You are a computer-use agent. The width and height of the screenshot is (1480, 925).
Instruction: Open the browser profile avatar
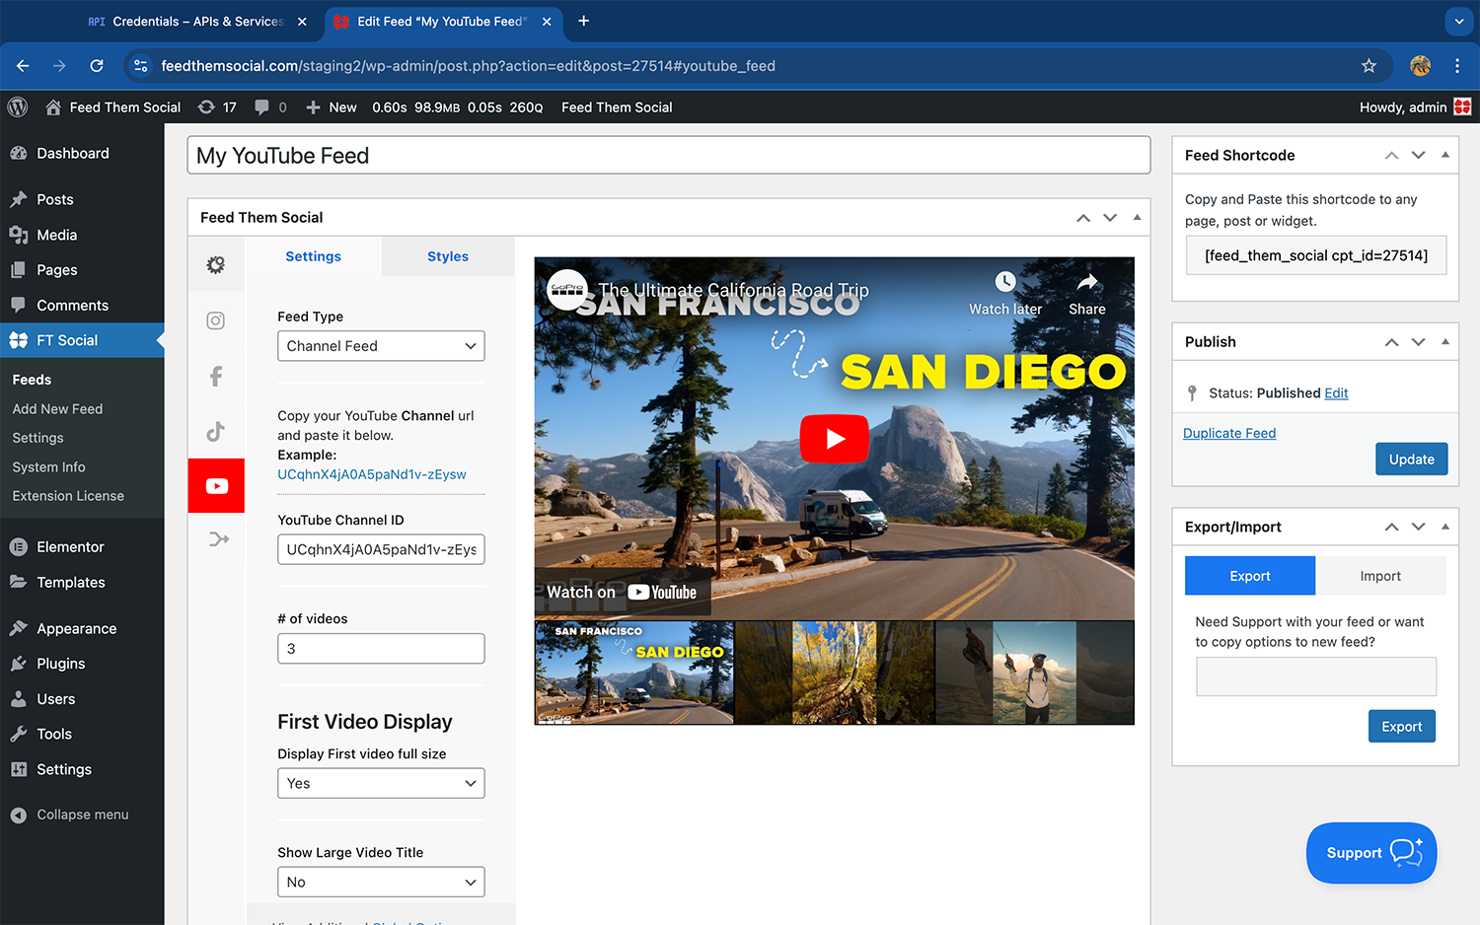coord(1421,66)
